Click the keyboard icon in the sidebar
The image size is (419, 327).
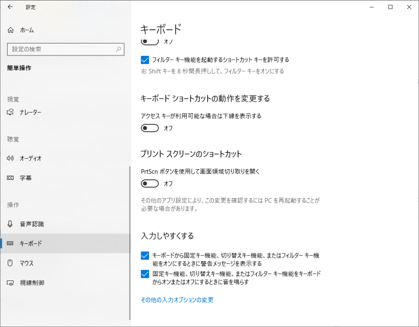point(10,243)
